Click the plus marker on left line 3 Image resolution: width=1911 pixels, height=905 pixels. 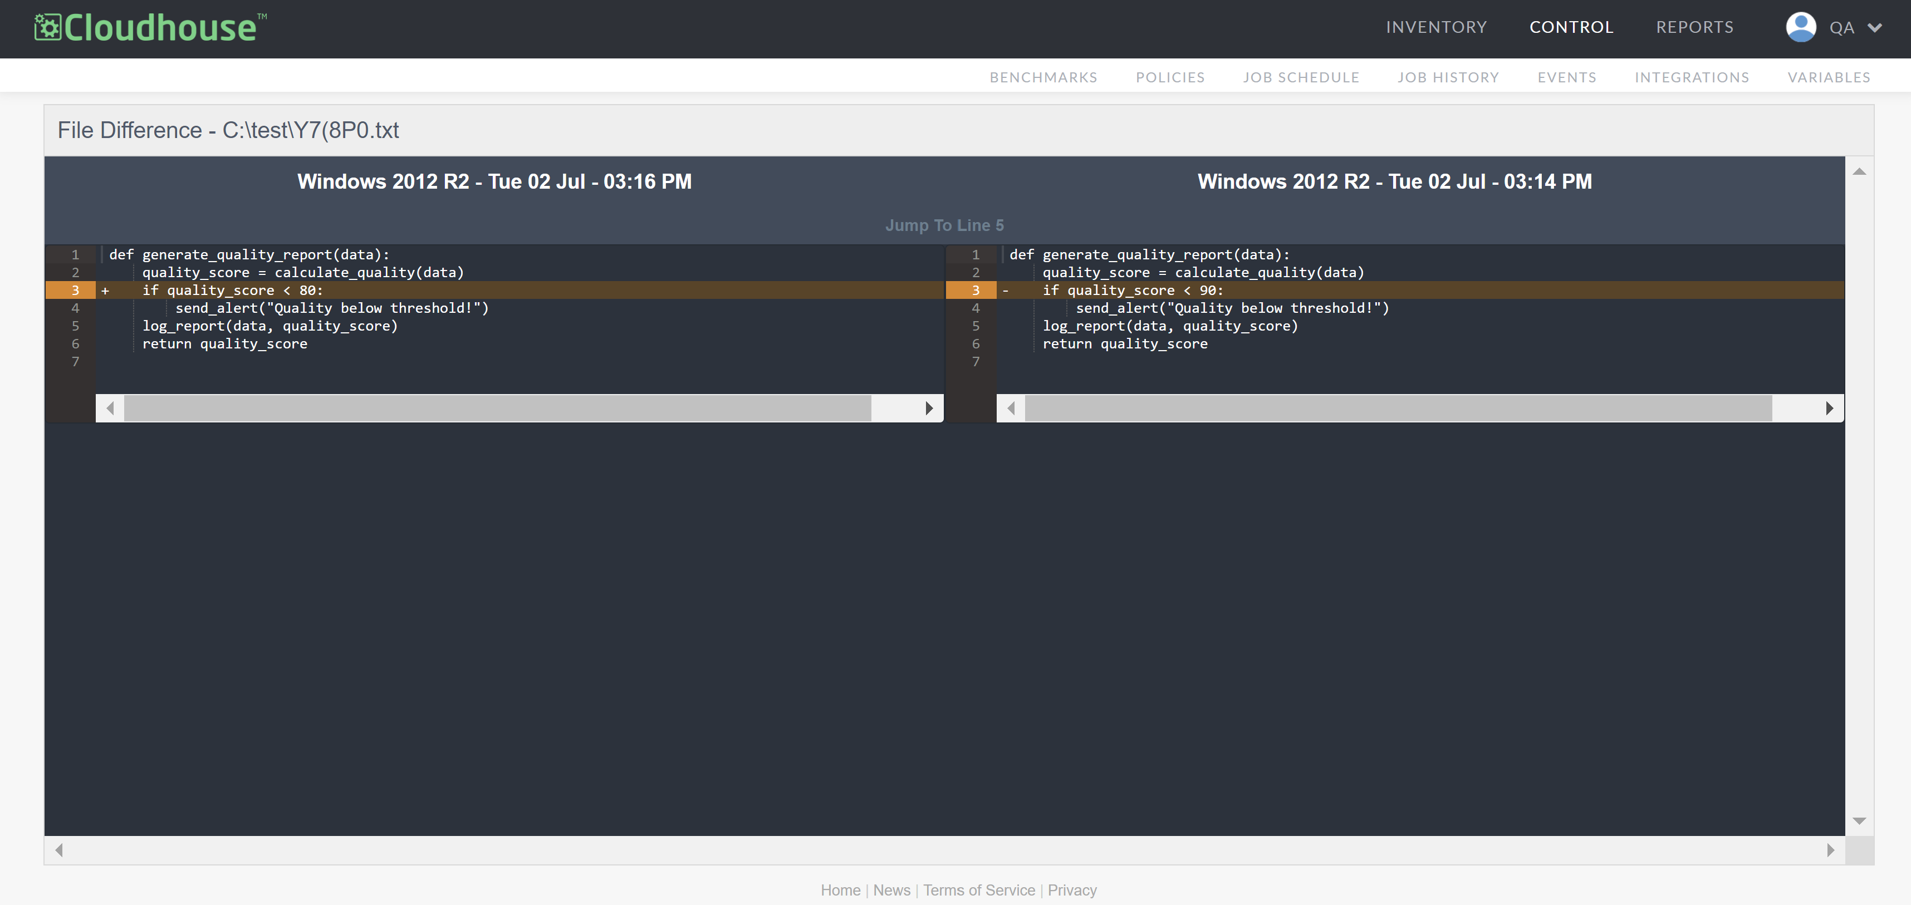pyautogui.click(x=105, y=291)
